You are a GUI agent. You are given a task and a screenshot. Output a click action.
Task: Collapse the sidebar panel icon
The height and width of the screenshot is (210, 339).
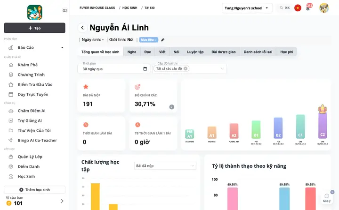pos(65,10)
